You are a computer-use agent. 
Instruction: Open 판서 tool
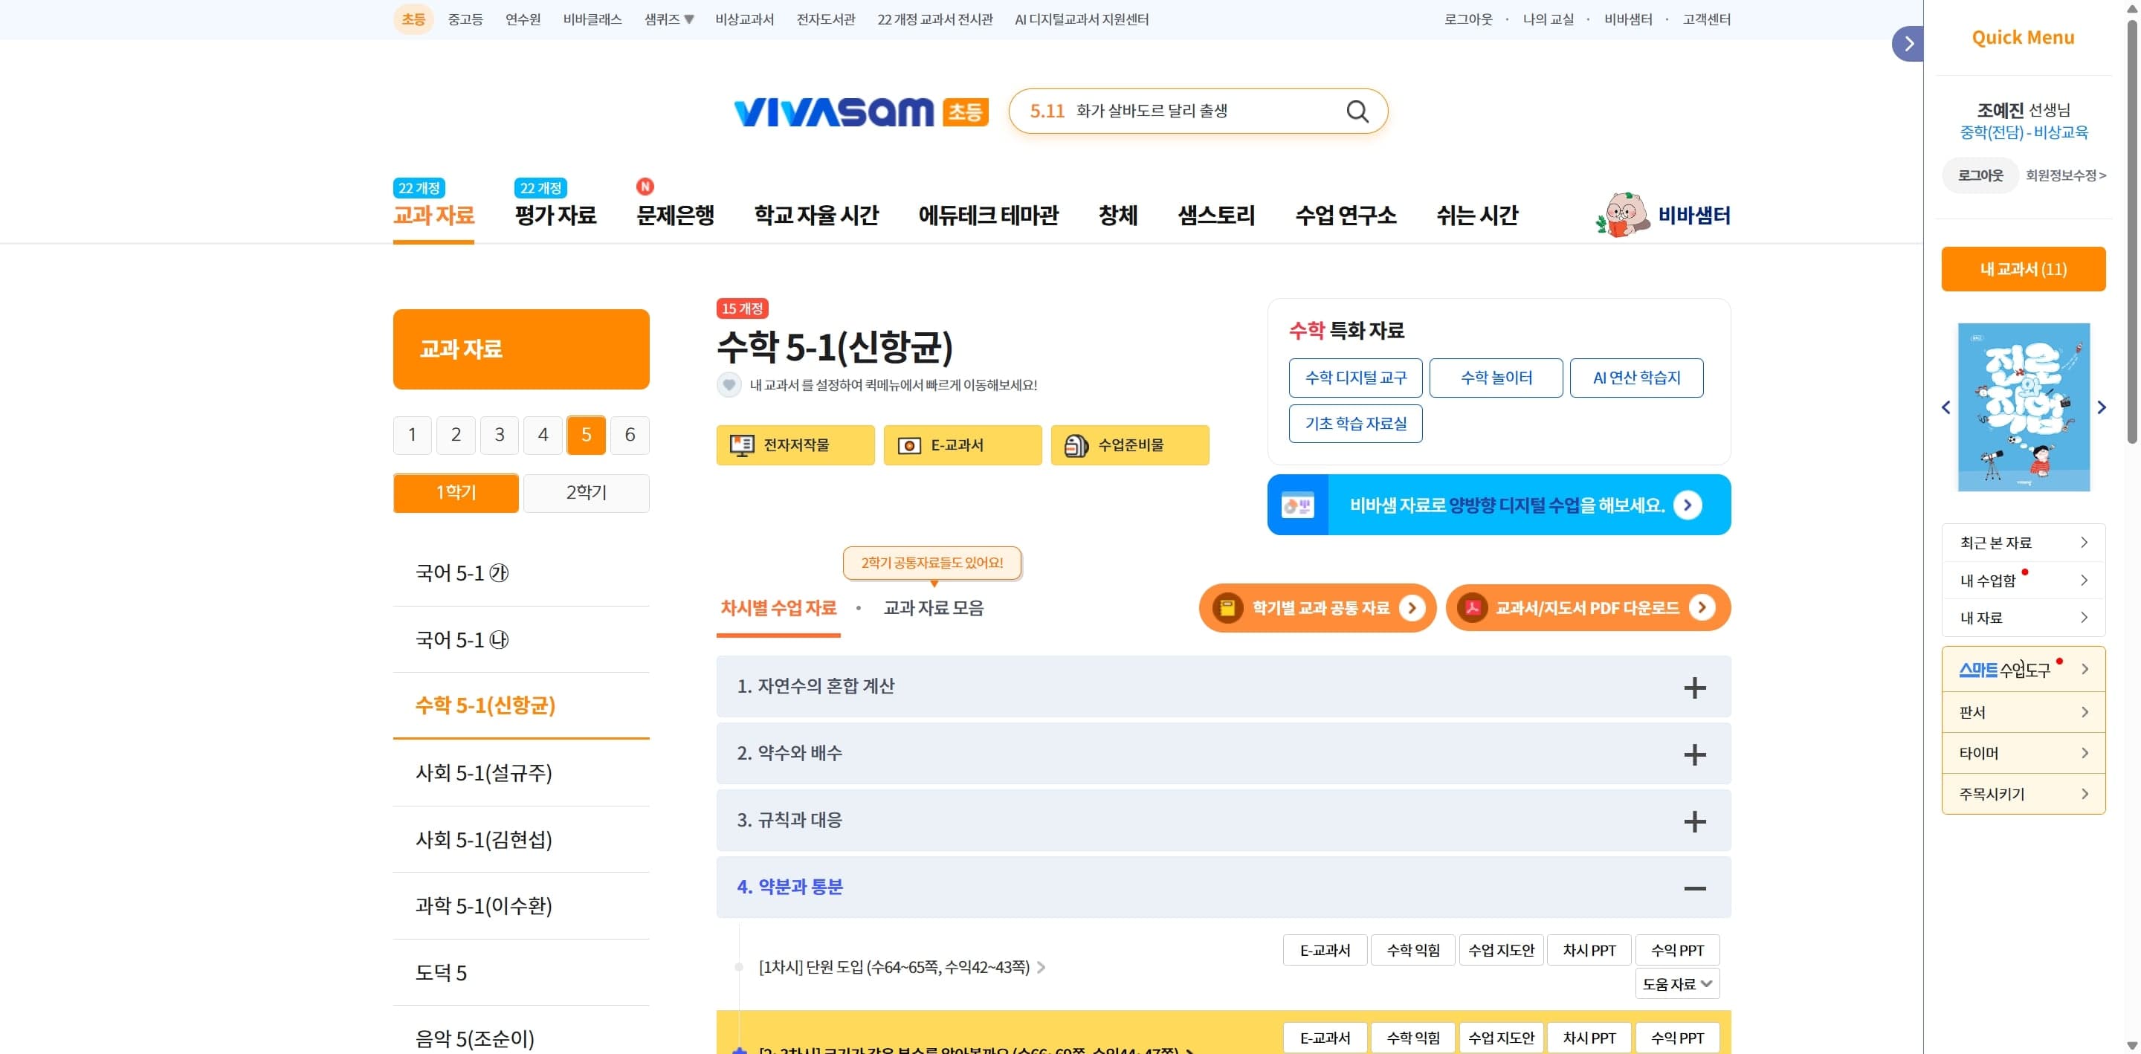2023,712
